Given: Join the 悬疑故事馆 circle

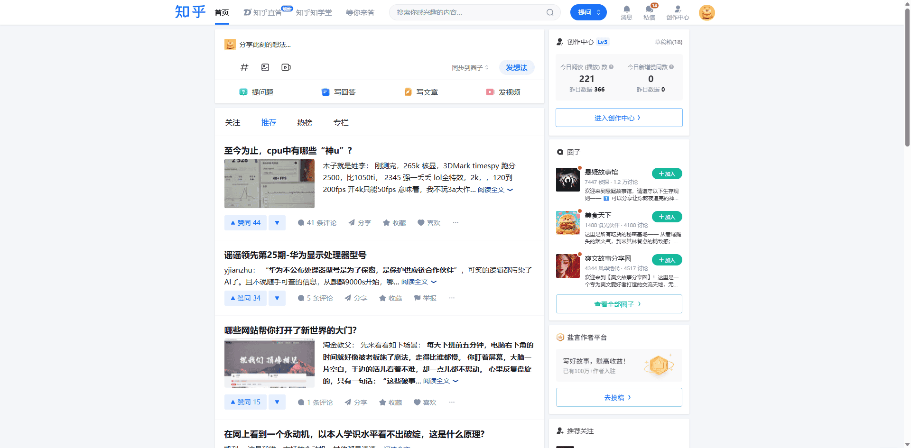Looking at the screenshot, I should click(x=667, y=174).
